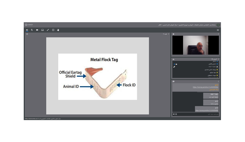Toggle the speaker audio icon
This screenshot has height=142, width=245.
(x=27, y=30)
